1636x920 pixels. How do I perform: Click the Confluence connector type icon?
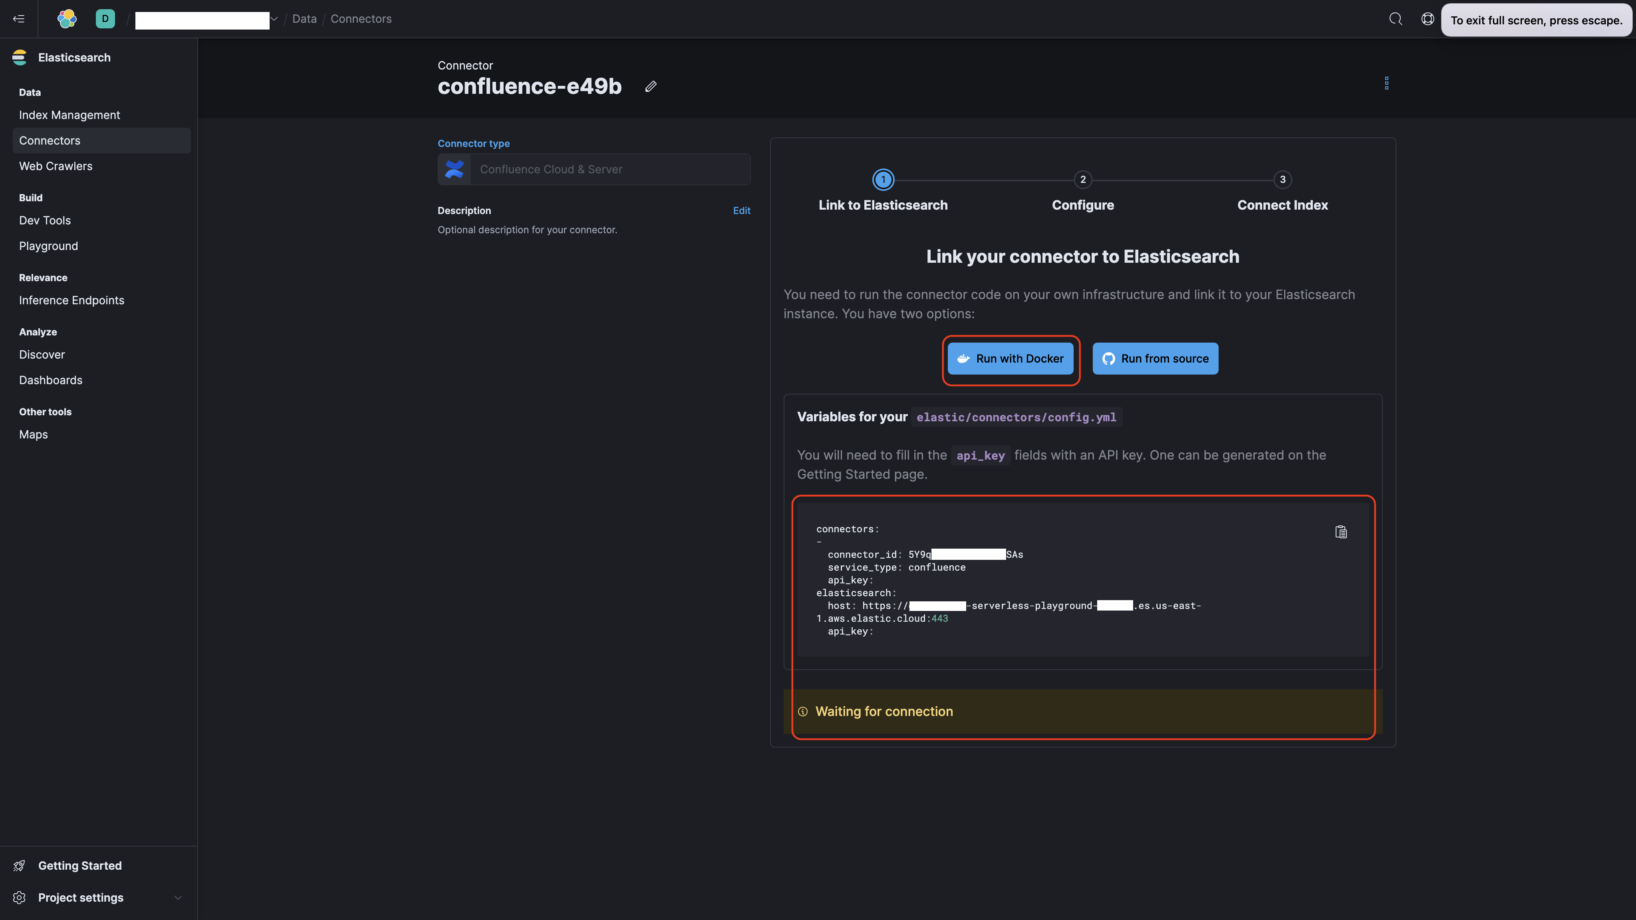[454, 169]
